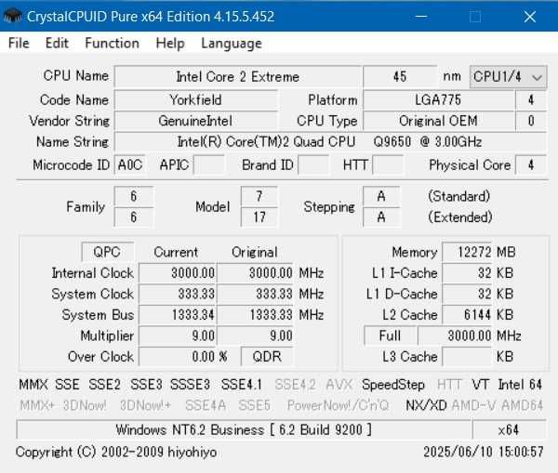
Task: Click the L1 D-Cache value '32'
Action: tap(467, 294)
